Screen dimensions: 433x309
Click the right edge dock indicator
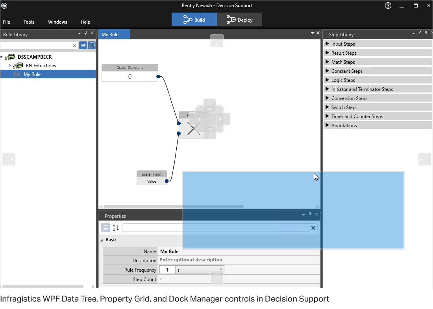pos(424,159)
